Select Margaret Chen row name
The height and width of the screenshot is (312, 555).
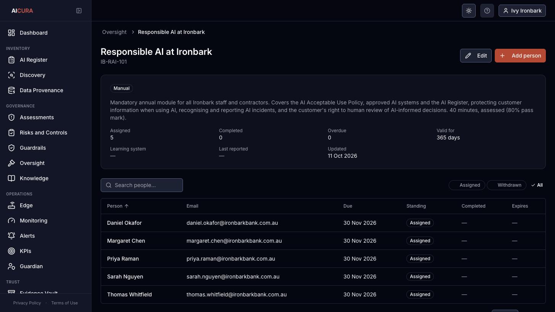click(x=126, y=241)
